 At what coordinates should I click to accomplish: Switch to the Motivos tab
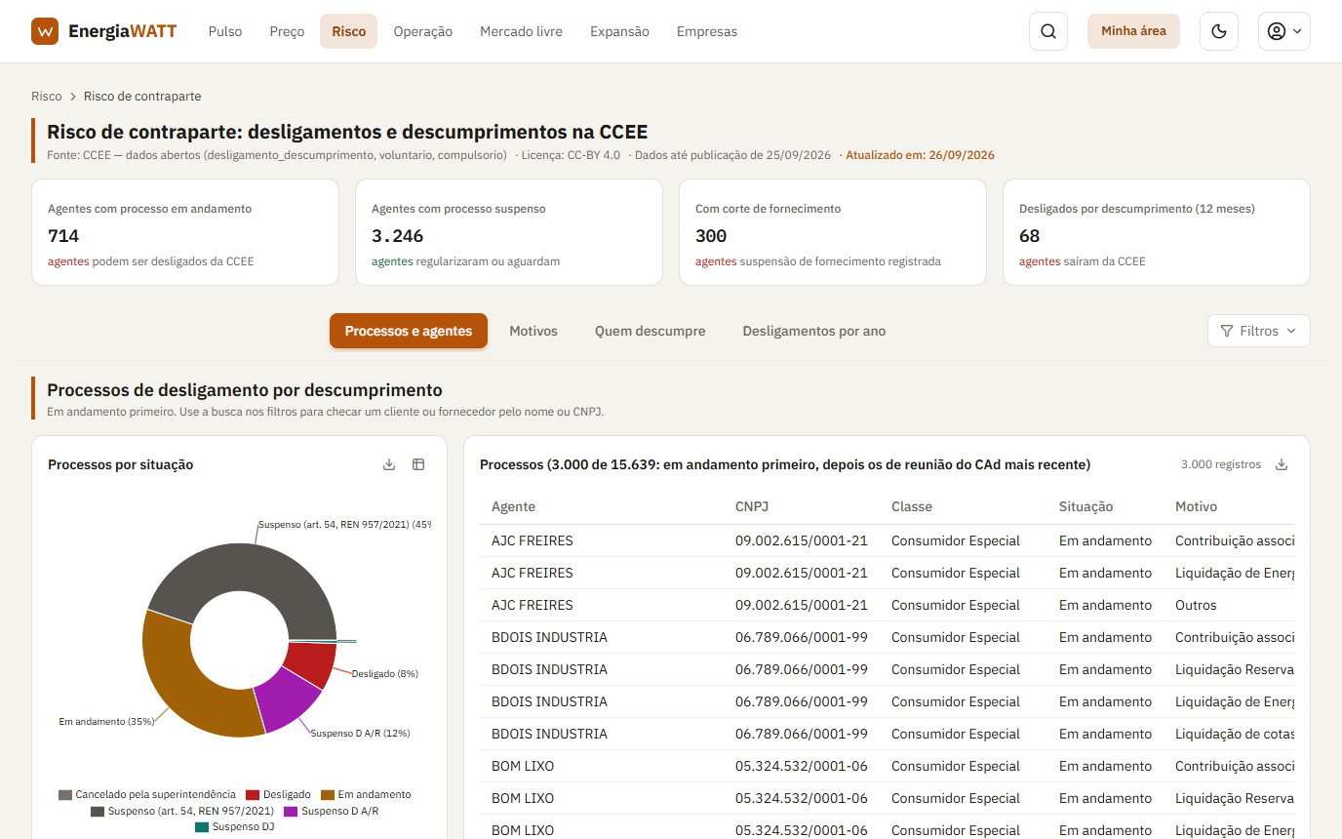point(533,331)
